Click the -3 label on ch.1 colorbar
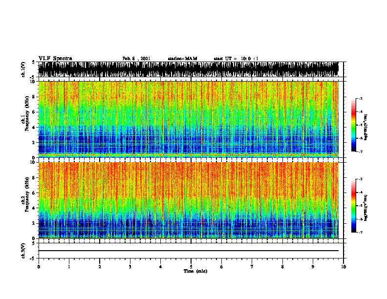 (360, 98)
